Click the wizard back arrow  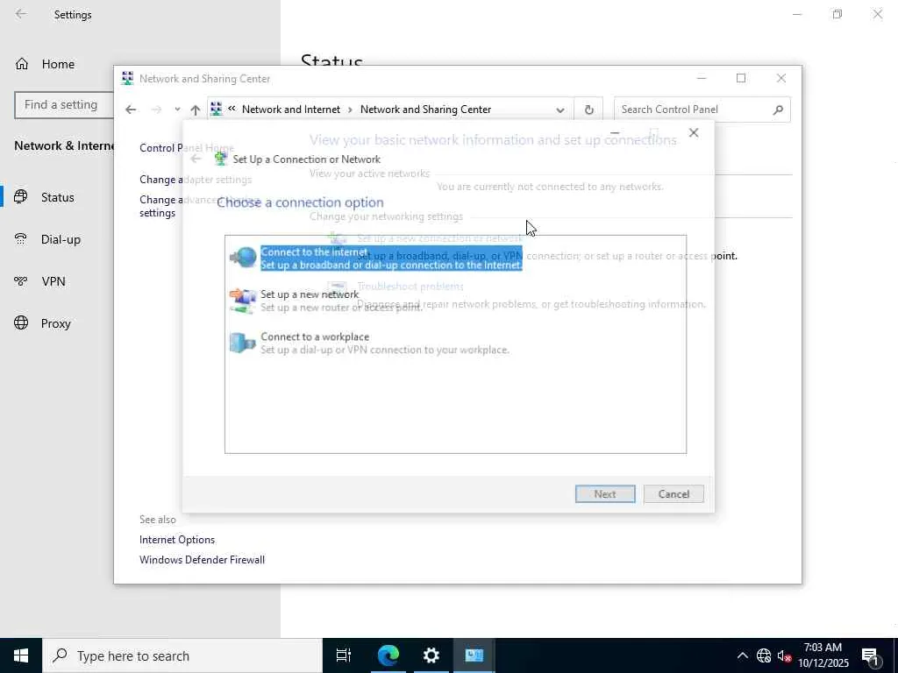pyautogui.click(x=196, y=159)
